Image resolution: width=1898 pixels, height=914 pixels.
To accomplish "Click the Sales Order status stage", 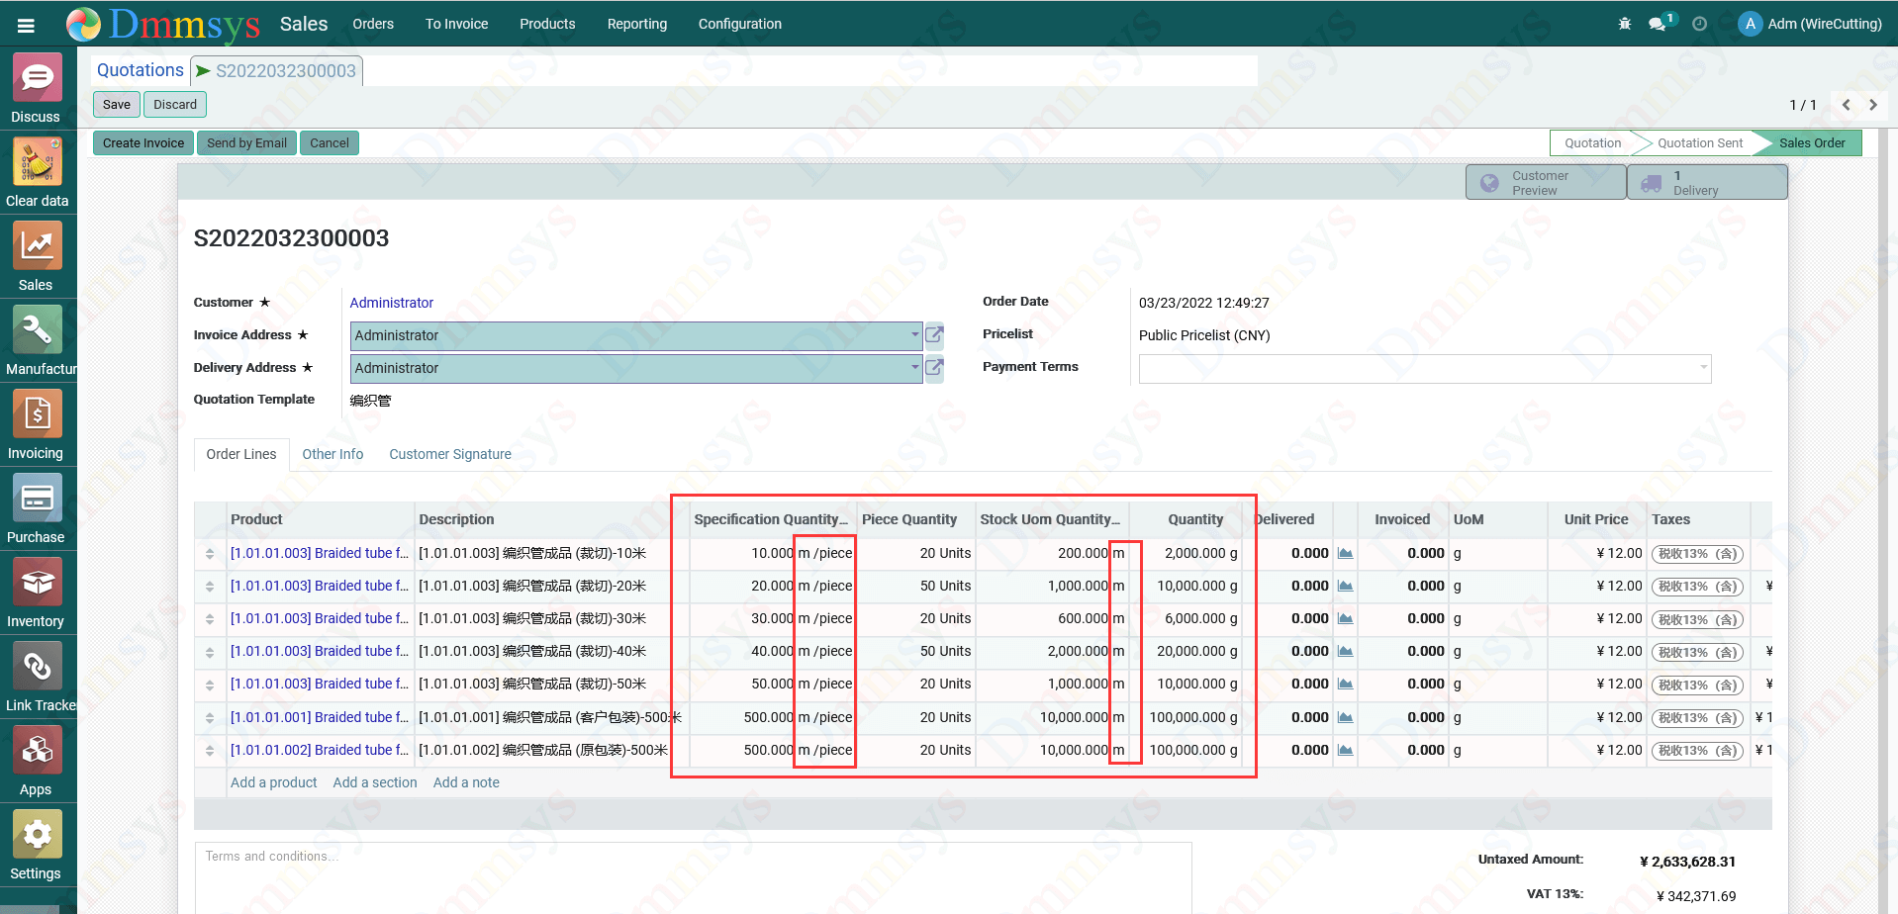I will [1812, 143].
